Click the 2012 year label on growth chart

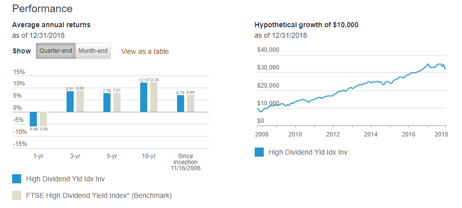pos(333,134)
